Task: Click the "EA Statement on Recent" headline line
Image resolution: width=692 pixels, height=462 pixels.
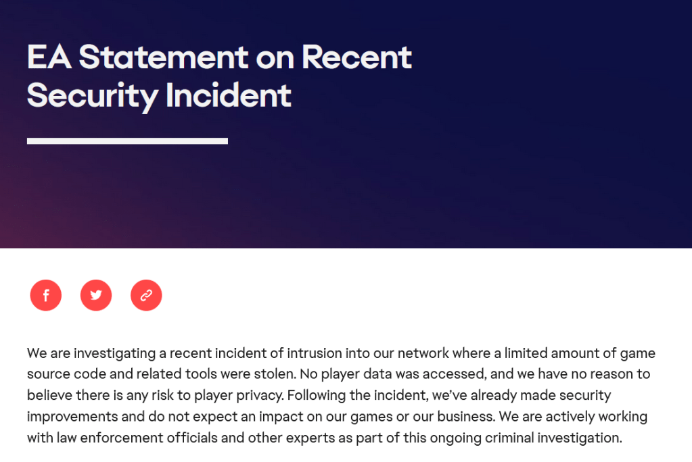Action: coord(219,58)
